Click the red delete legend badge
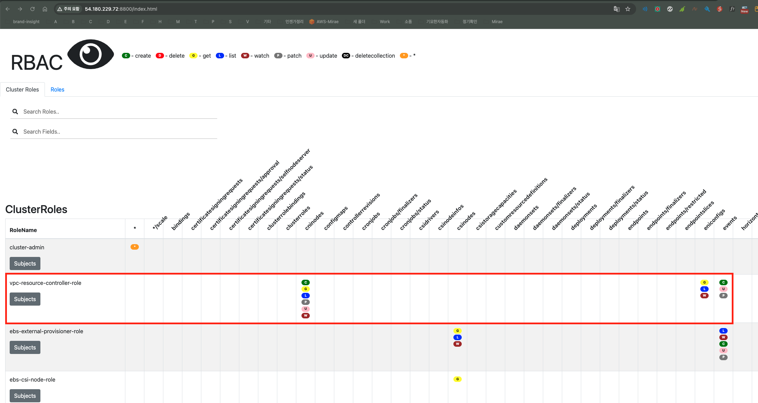The height and width of the screenshot is (403, 758). click(x=160, y=56)
